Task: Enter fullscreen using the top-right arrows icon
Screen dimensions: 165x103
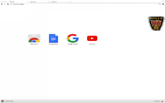Action: 163,1
